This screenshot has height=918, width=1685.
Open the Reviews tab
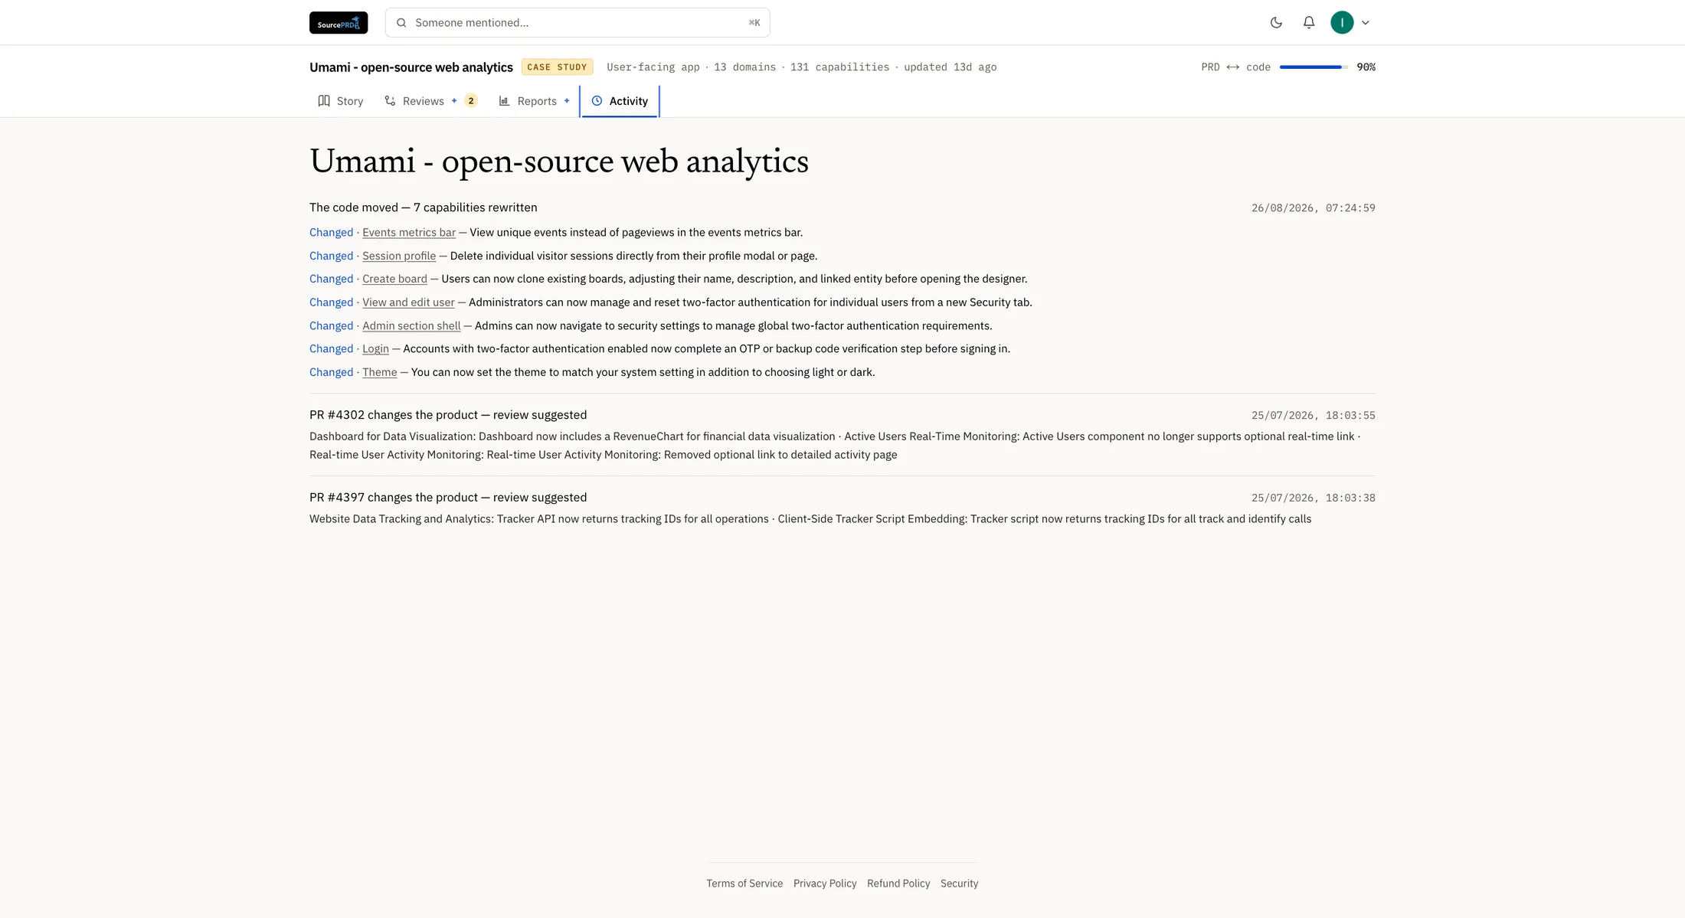click(431, 101)
